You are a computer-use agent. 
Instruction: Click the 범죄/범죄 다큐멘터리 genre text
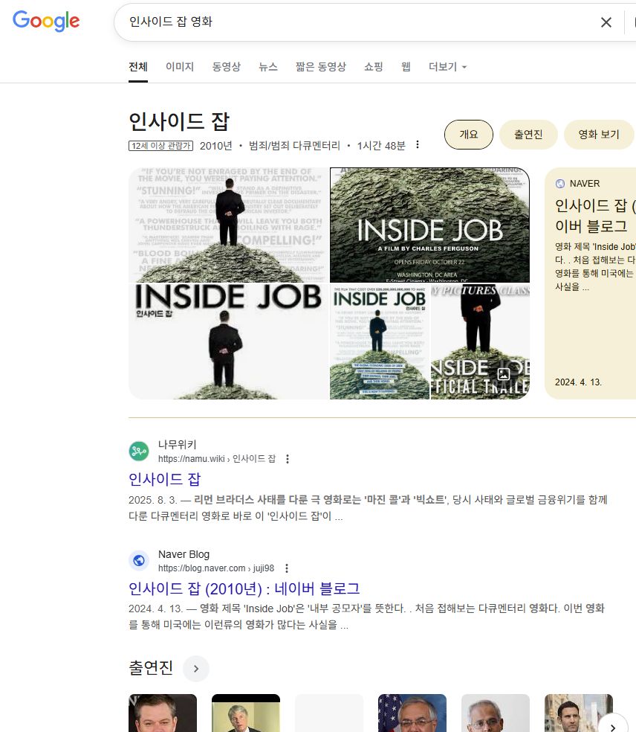pos(294,146)
